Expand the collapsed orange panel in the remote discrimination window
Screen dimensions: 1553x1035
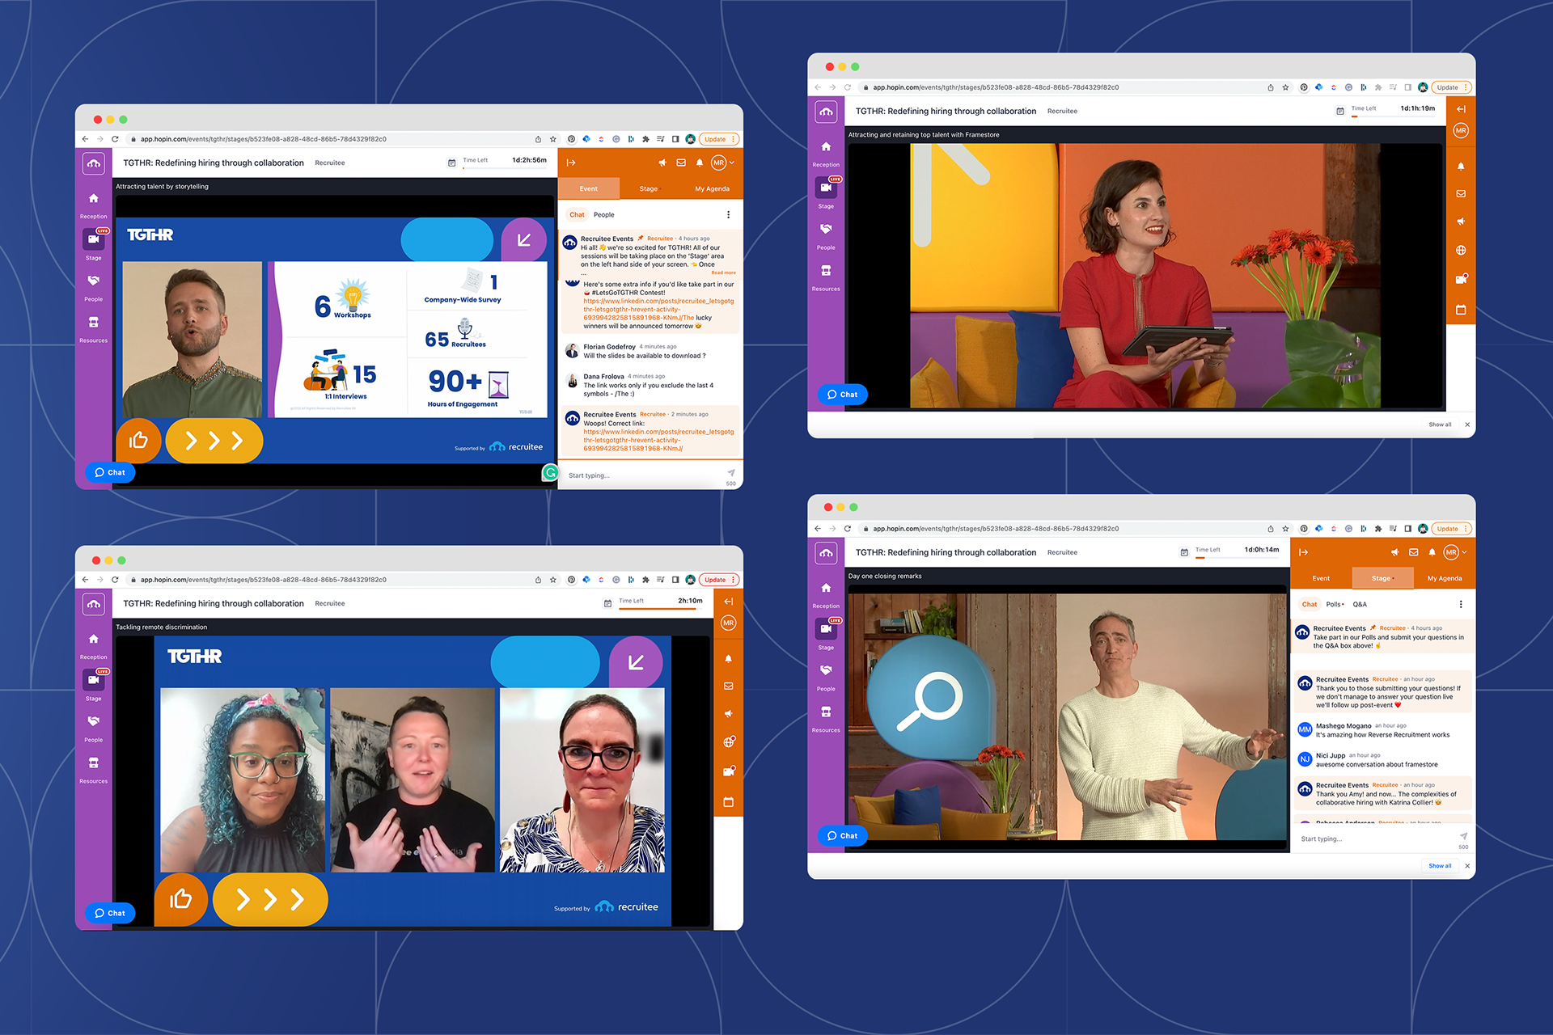pyautogui.click(x=729, y=601)
